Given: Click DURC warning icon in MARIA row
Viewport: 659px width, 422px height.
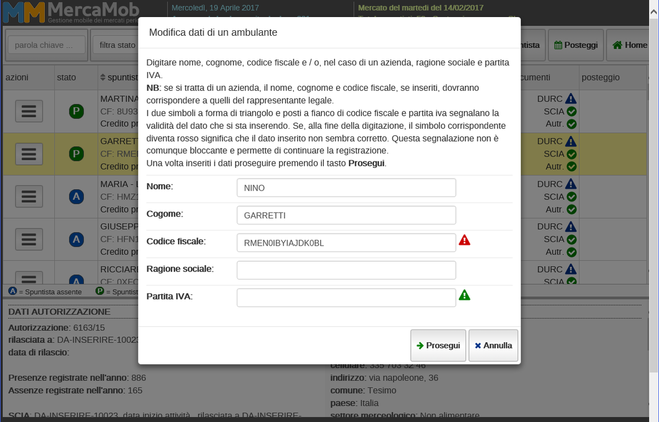Looking at the screenshot, I should click(571, 184).
